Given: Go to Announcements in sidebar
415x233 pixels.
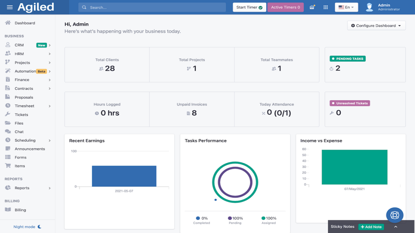Looking at the screenshot, I should coord(29,149).
